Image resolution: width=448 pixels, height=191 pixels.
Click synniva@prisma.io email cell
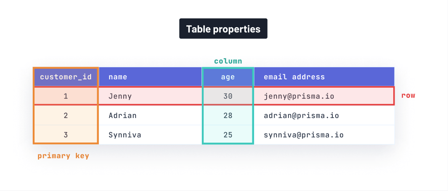click(324, 135)
